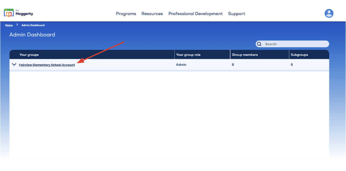Image resolution: width=346 pixels, height=171 pixels.
Task: Open the user profile avatar menu
Action: pos(329,13)
